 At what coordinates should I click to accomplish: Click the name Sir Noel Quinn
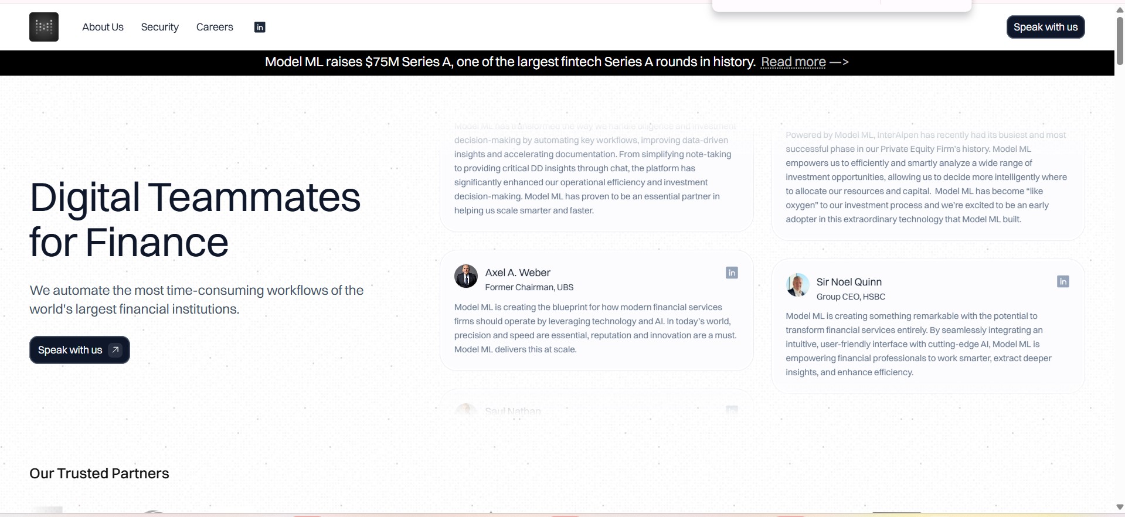(849, 282)
